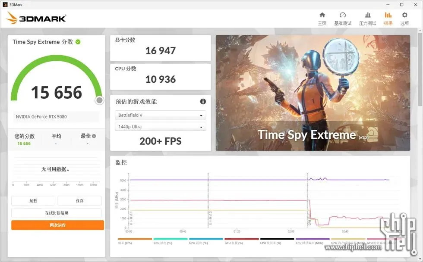
Task: Click the 200+ FPS estimate
Action: pyautogui.click(x=161, y=141)
